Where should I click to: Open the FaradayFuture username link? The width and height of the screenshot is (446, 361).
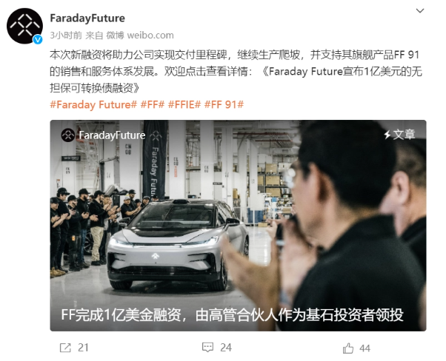(87, 18)
